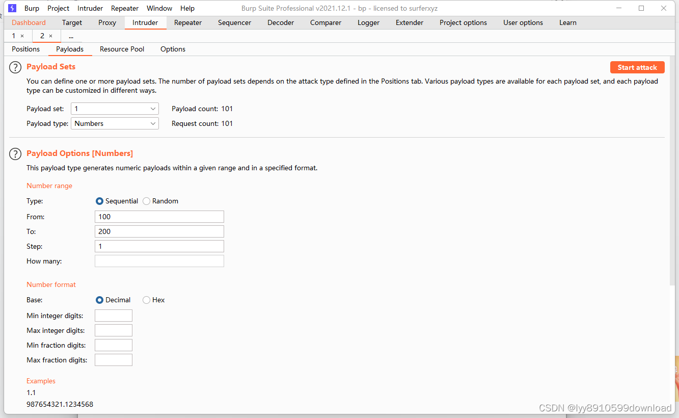Click the To field containing 200
The width and height of the screenshot is (679, 418).
(x=159, y=231)
